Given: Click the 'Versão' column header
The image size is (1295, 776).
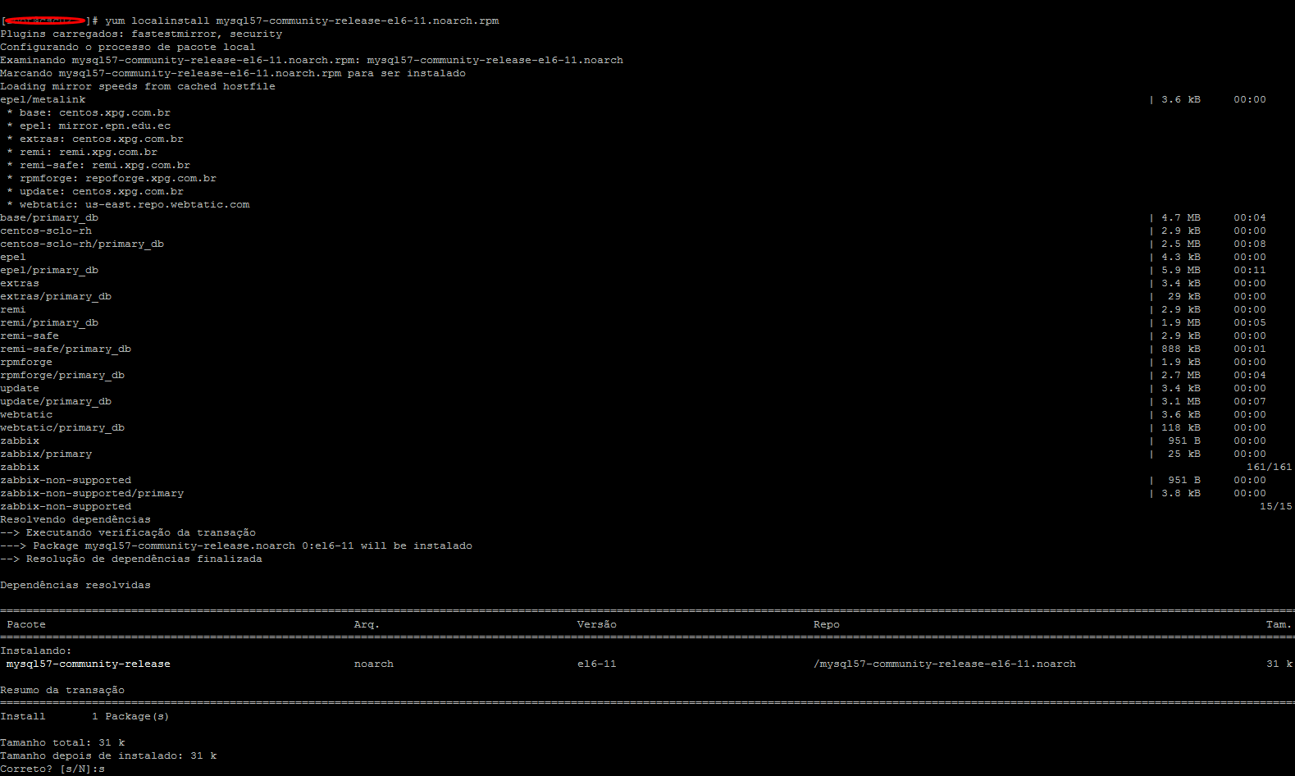Looking at the screenshot, I should [597, 624].
